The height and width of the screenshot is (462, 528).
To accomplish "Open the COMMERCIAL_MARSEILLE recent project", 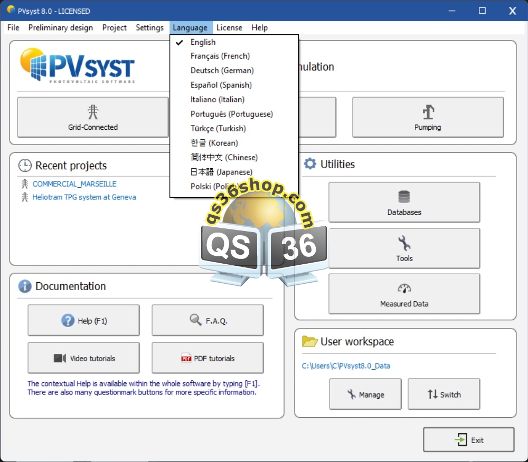I will [x=74, y=184].
